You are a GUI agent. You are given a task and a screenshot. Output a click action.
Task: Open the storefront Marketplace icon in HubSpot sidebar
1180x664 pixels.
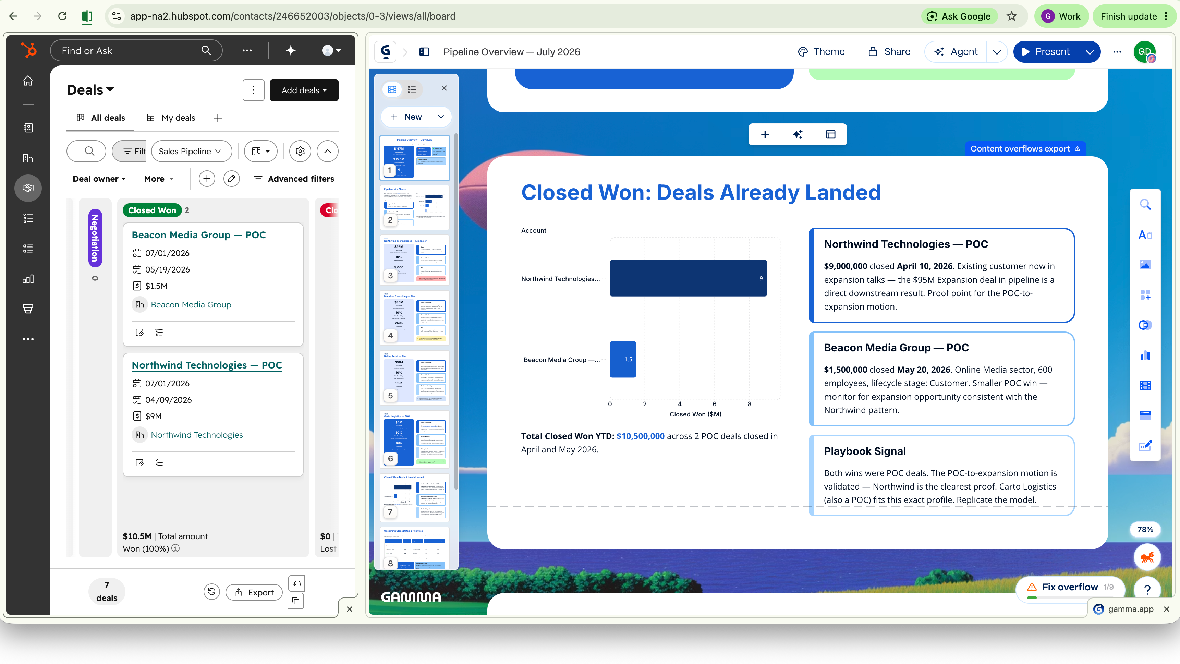point(28,309)
